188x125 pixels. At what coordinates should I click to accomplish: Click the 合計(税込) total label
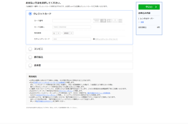click(142, 27)
